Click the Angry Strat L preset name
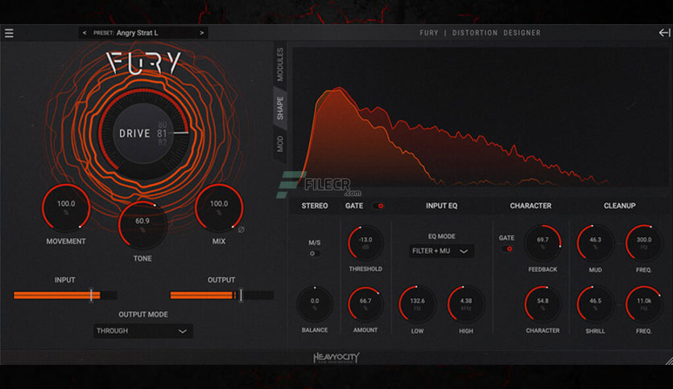 (x=138, y=33)
